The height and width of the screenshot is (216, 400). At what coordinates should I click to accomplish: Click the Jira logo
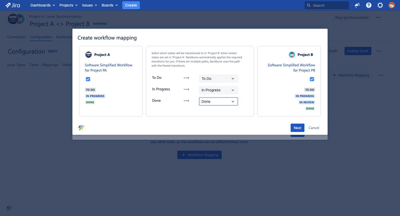click(x=12, y=5)
